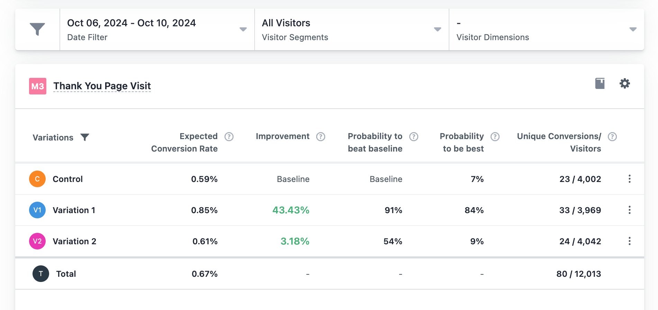
Task: Click the M3 metric badge
Action: tap(38, 86)
